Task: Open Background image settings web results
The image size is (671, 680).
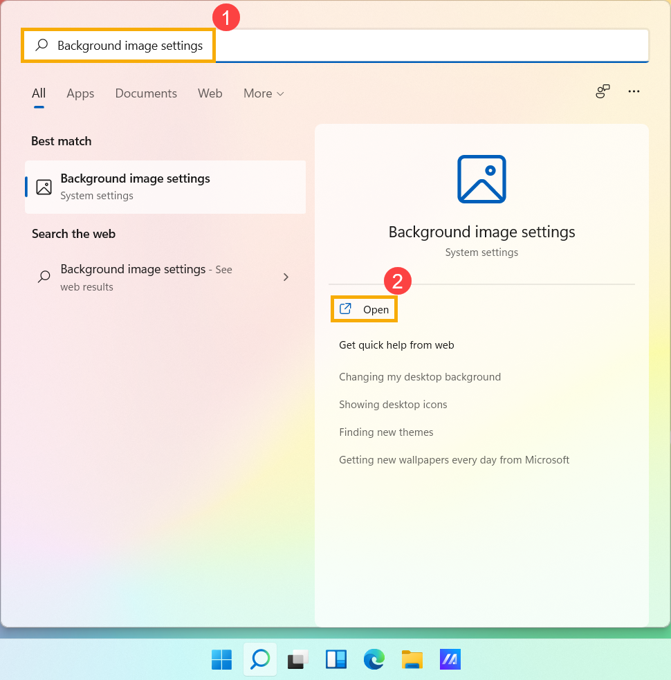Action: [x=165, y=277]
